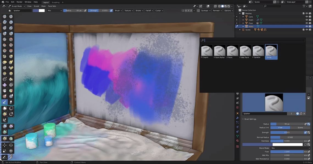Screen dimensions: 313x164
Task: Select the F Crayon brush thumbnail
Action: point(206,52)
